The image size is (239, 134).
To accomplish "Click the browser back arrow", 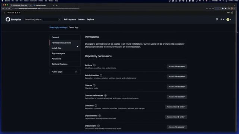I will (3, 9).
